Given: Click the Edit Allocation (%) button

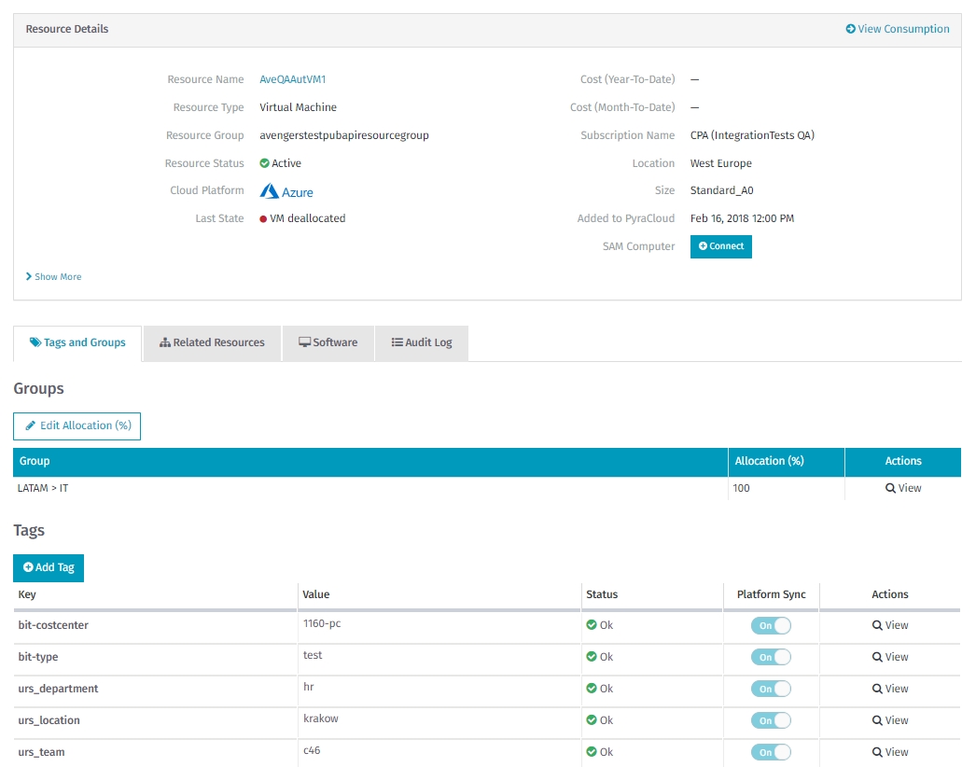Looking at the screenshot, I should point(77,425).
